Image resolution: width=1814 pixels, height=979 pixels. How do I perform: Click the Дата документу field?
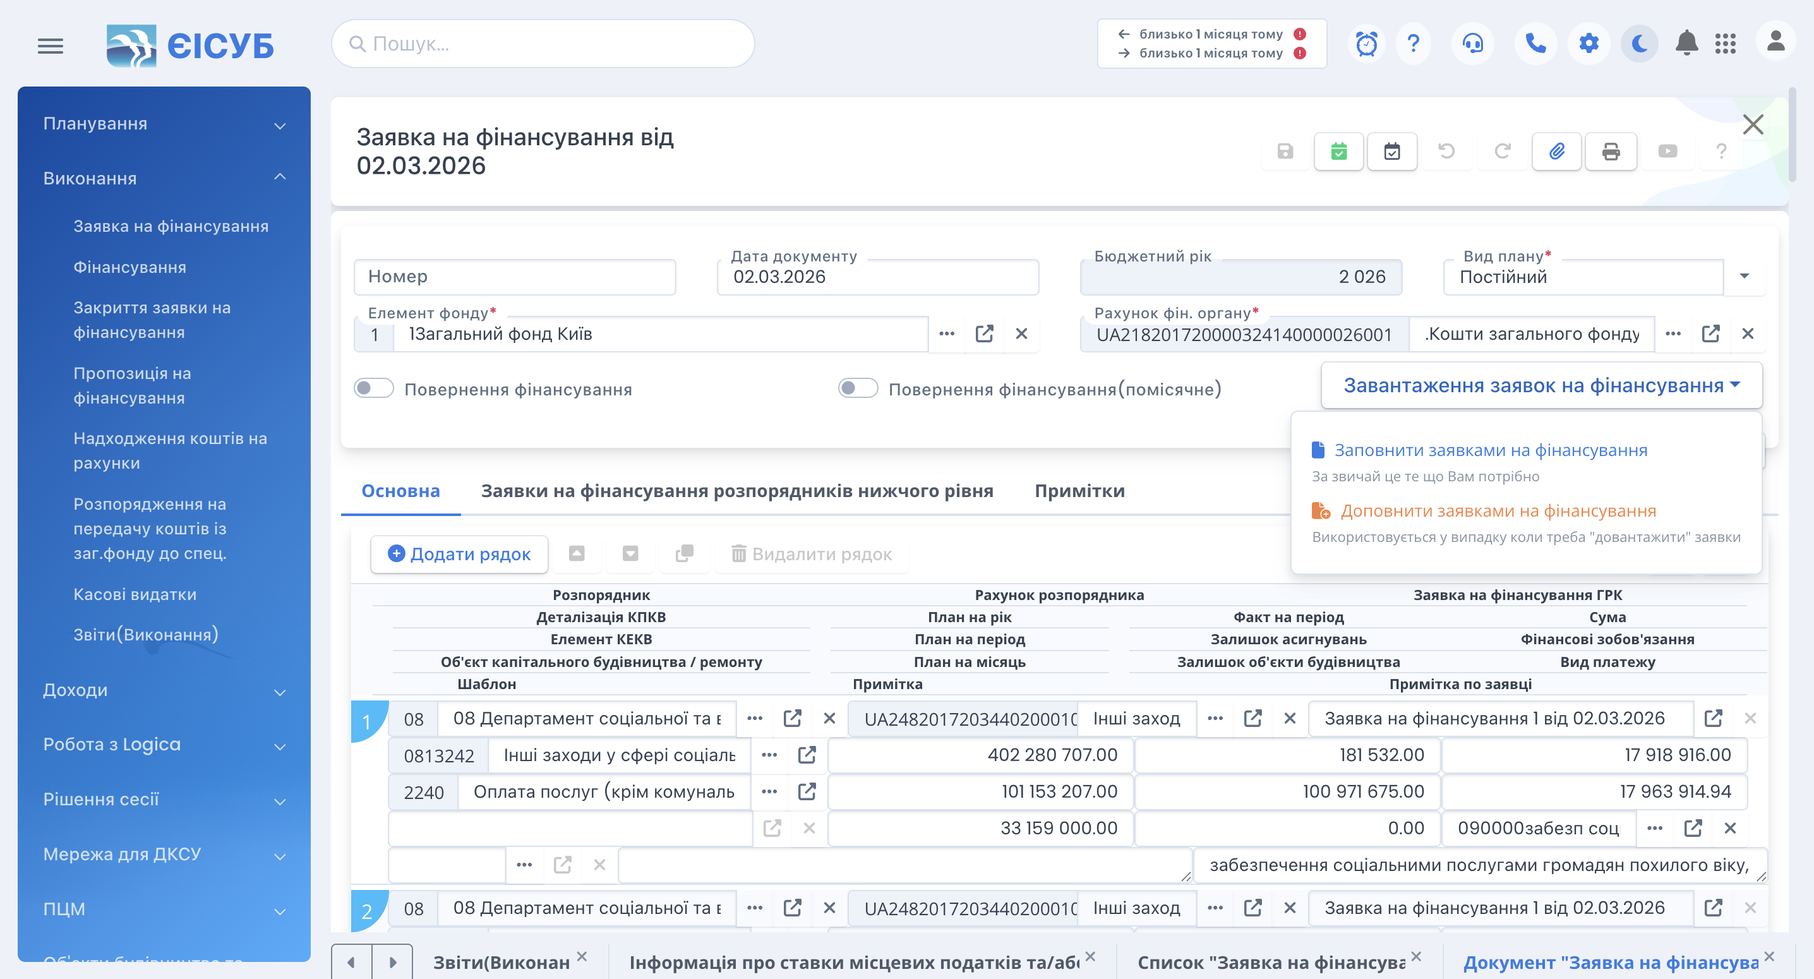point(877,277)
